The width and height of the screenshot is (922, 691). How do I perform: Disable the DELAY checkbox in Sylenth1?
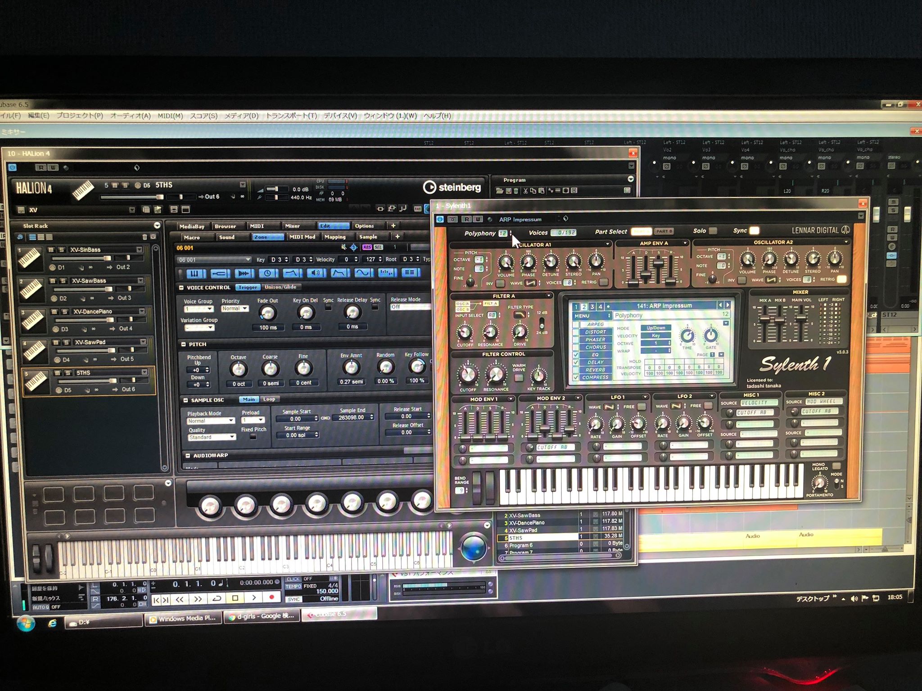[576, 363]
